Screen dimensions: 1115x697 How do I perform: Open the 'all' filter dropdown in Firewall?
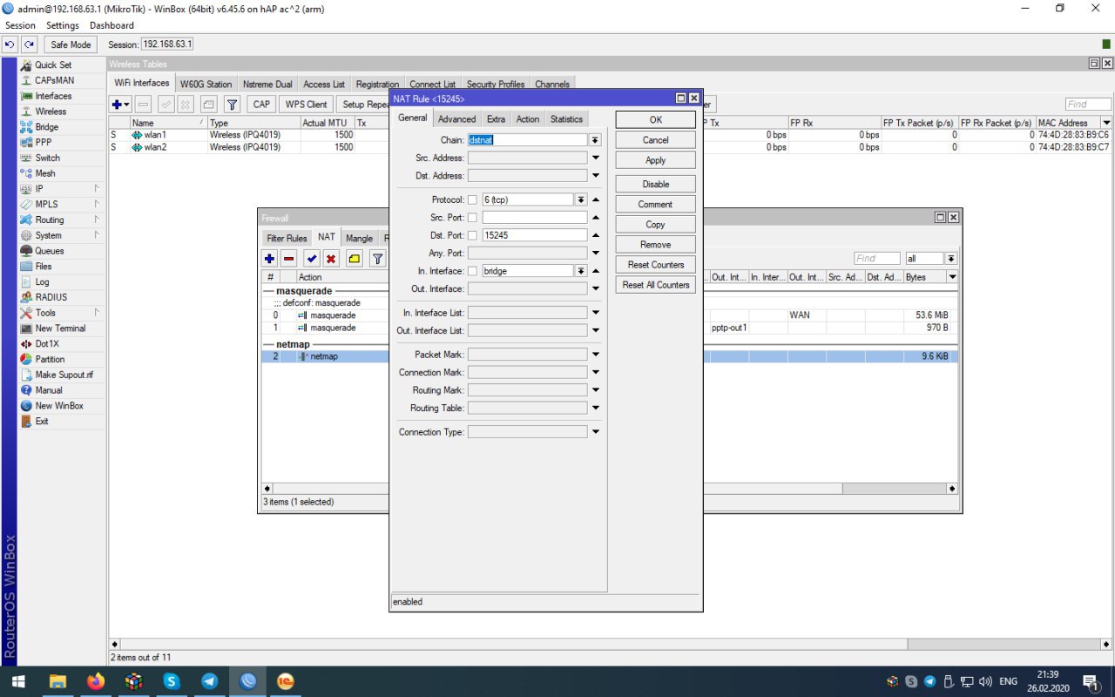point(951,259)
